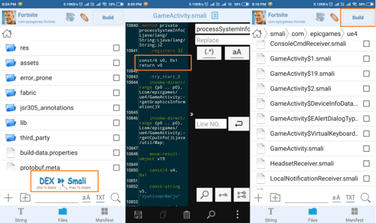The image size is (376, 223).
Task: Open the GameActivity.smali file in list
Action: point(313,148)
